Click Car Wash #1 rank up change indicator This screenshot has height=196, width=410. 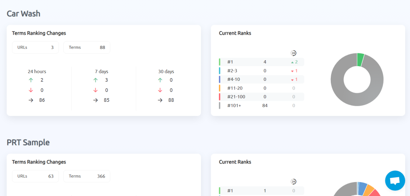294,62
